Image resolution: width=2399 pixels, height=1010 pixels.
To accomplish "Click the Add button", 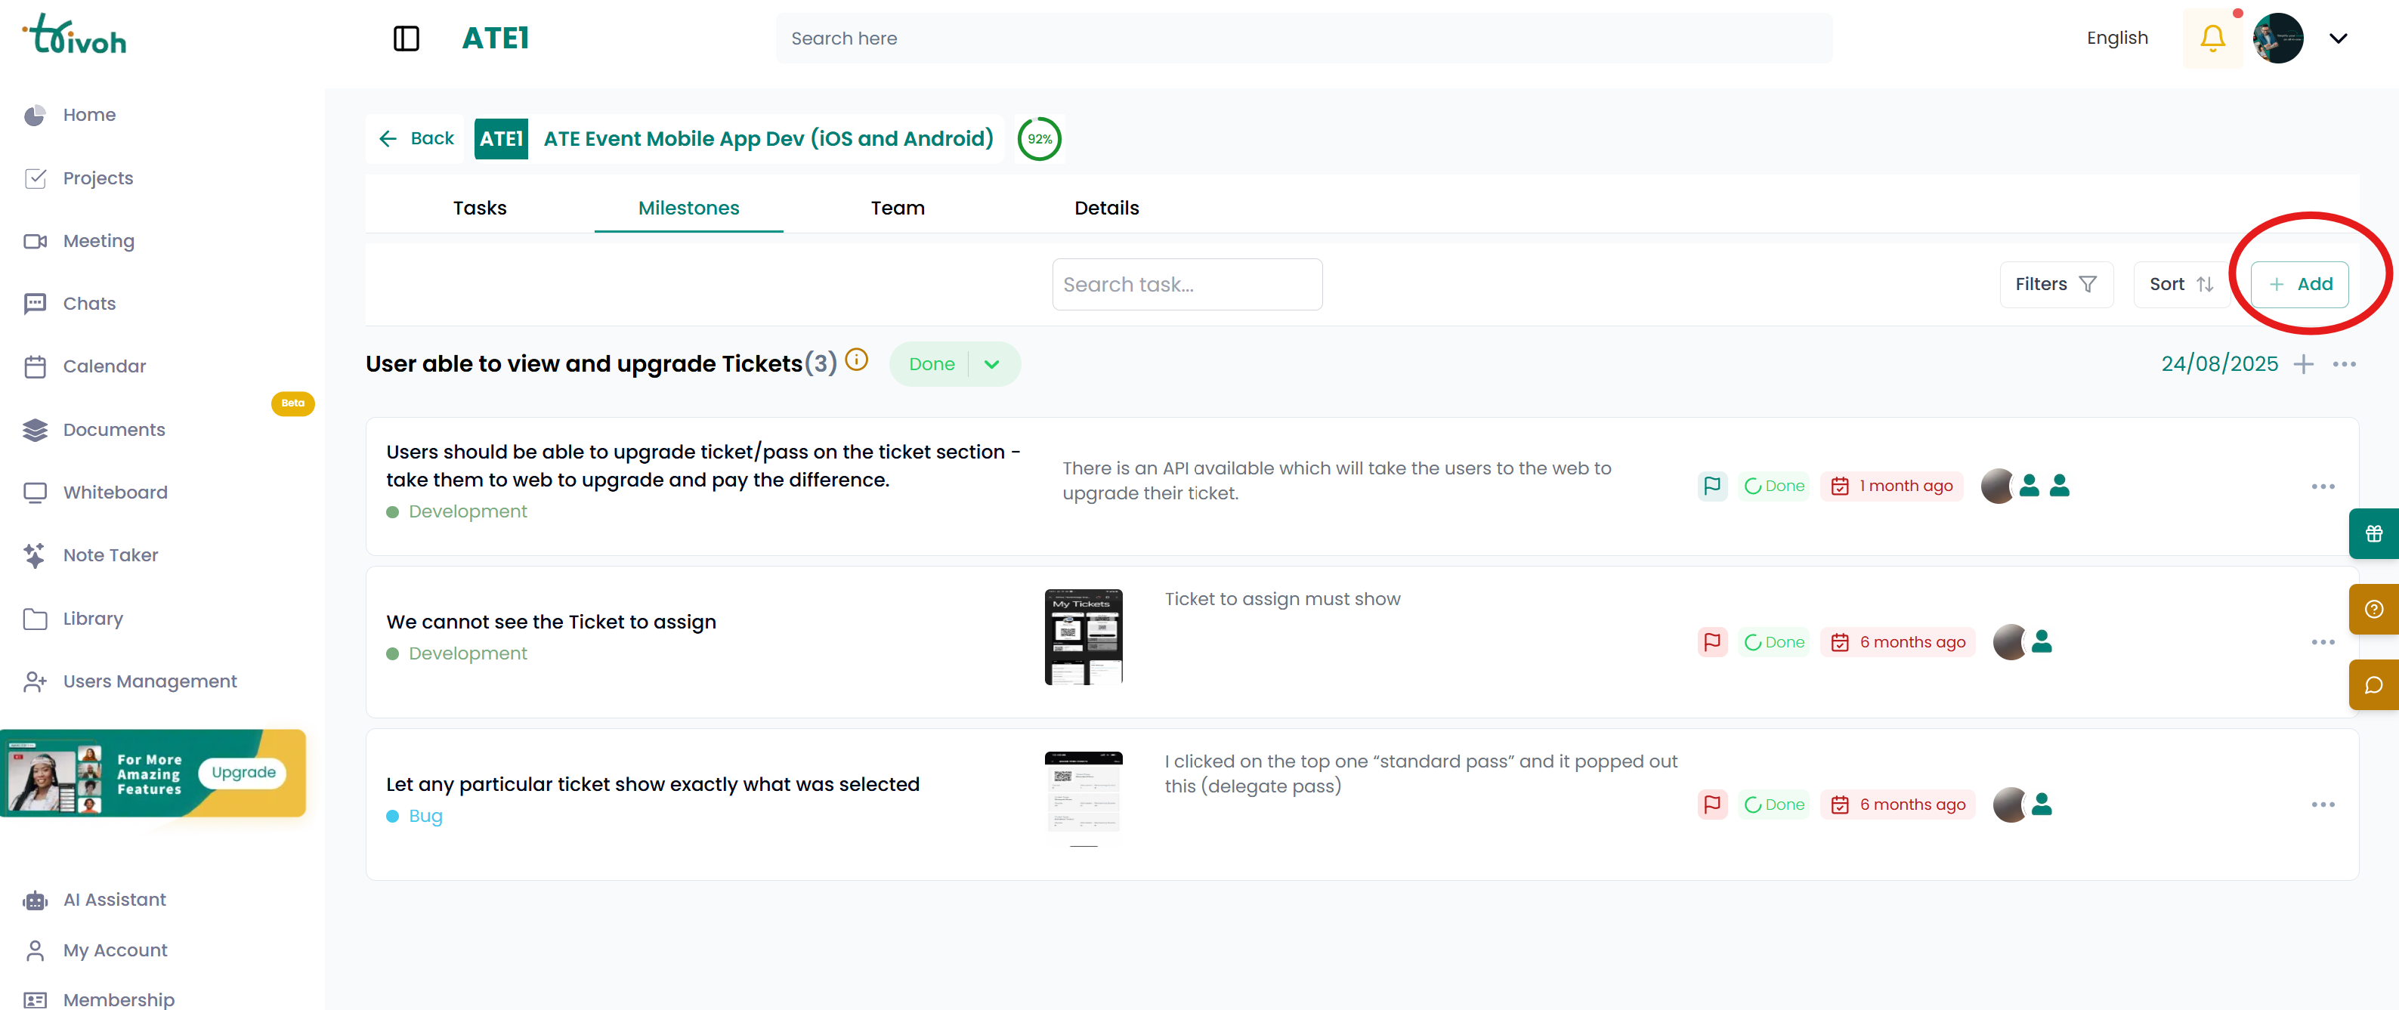I will pyautogui.click(x=2299, y=284).
